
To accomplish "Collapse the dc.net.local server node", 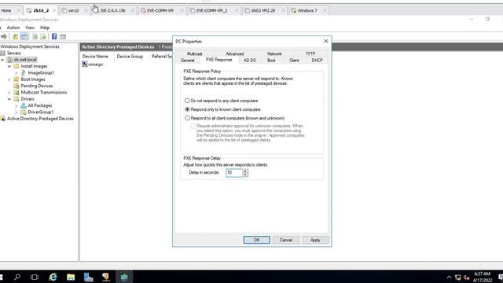I will (2, 60).
